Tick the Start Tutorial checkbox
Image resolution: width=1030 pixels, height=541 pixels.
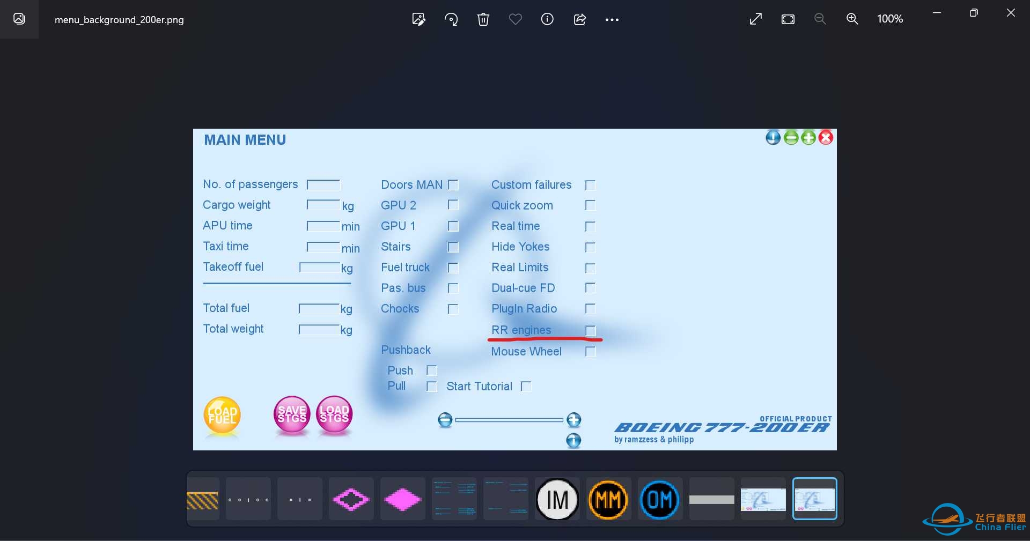526,387
